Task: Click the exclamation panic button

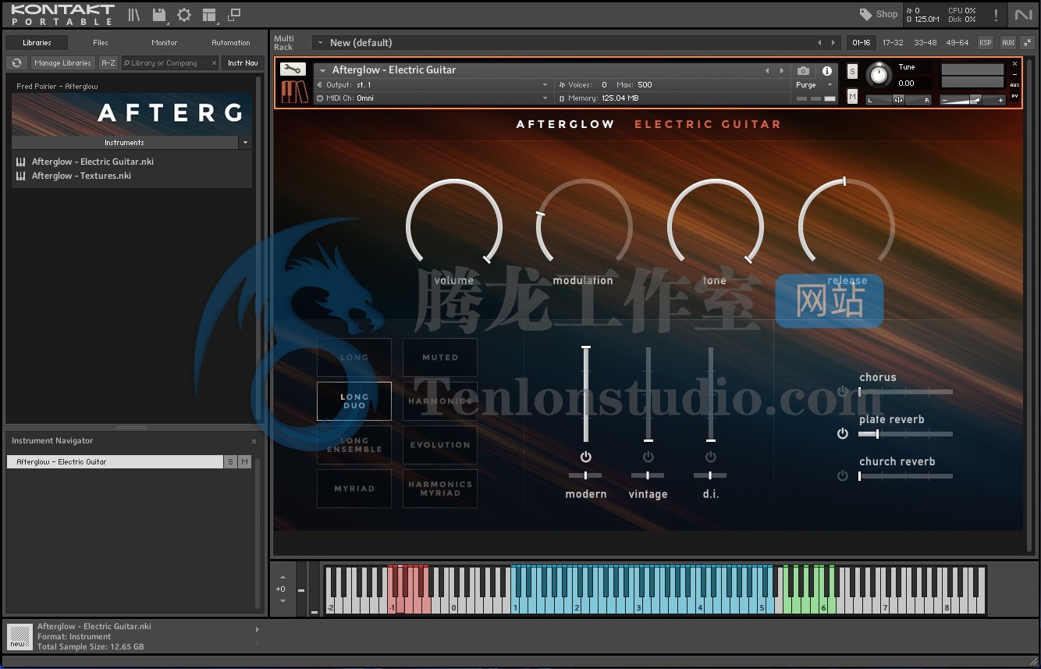Action: tap(996, 15)
